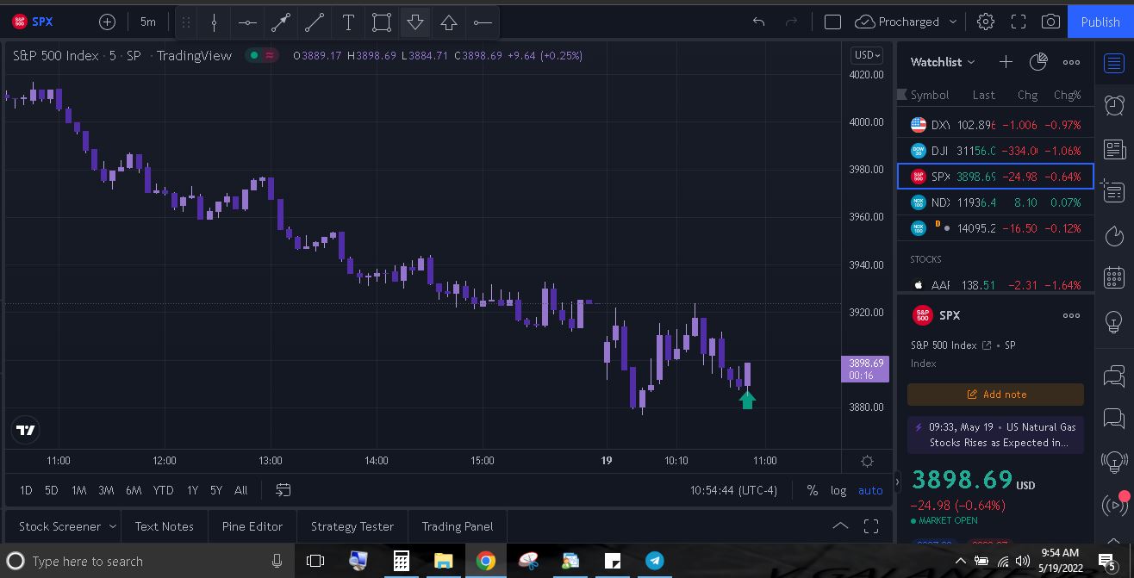Select the DJI row in watchlist
Viewport: 1134px width, 578px height.
tap(995, 151)
